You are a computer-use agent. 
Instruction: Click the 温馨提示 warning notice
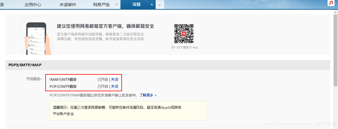(128, 110)
